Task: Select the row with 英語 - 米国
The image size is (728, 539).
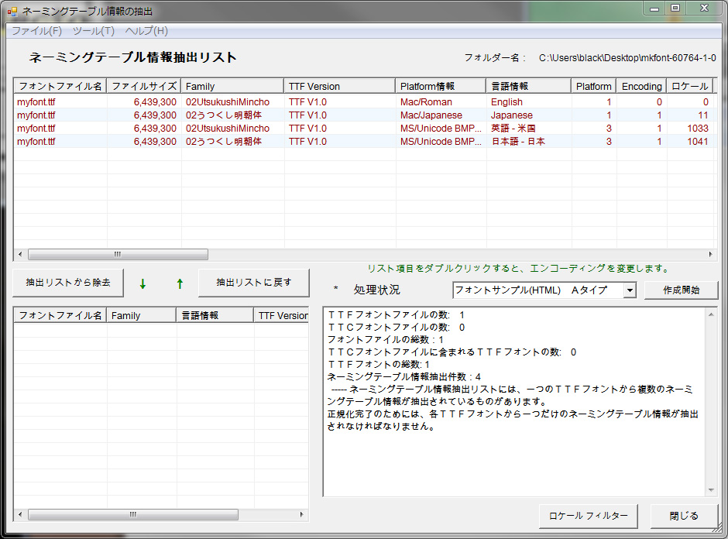Action: point(365,128)
